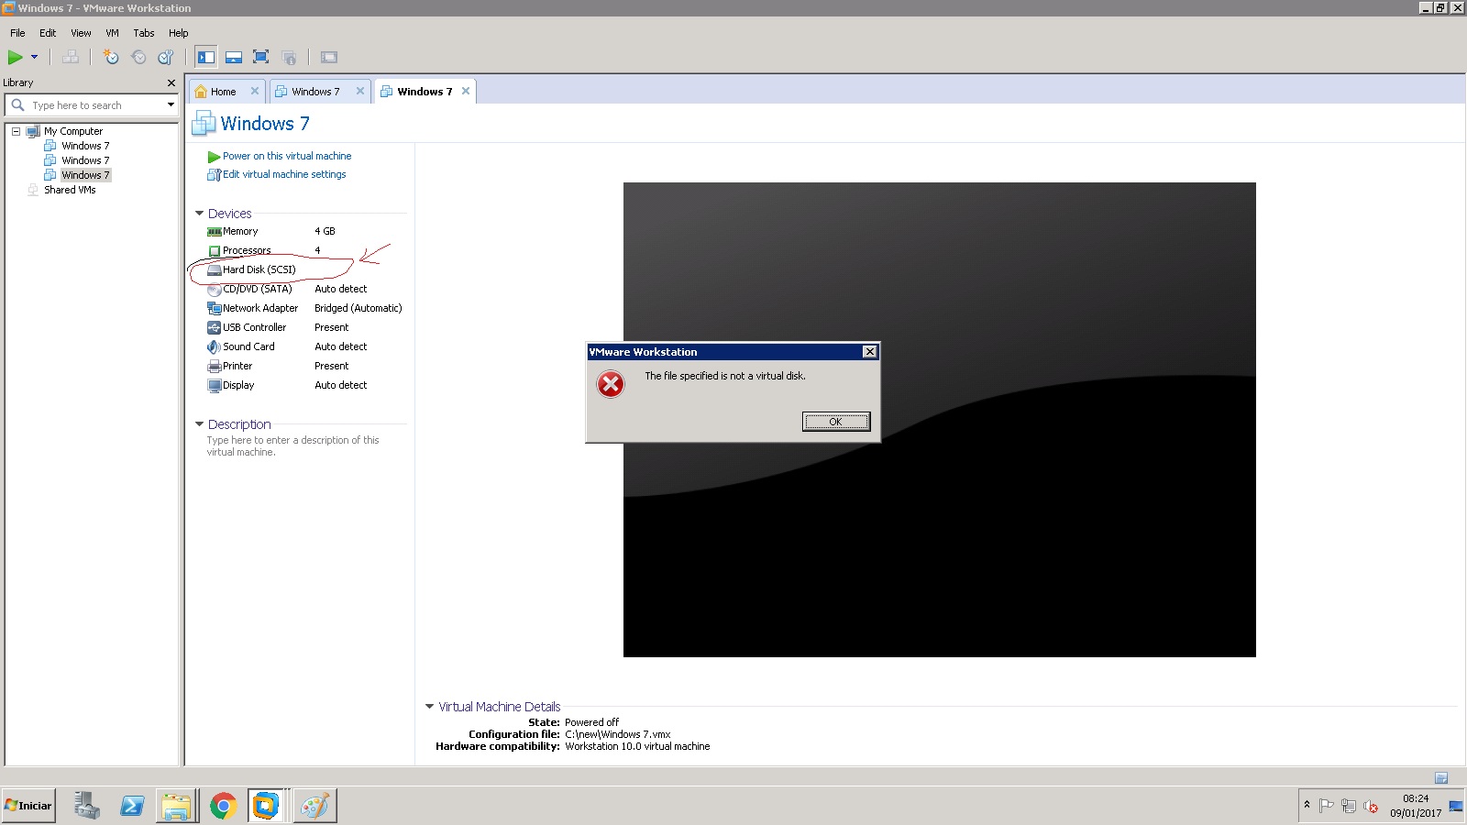
Task: Open the library search dropdown arrow
Action: pyautogui.click(x=171, y=105)
